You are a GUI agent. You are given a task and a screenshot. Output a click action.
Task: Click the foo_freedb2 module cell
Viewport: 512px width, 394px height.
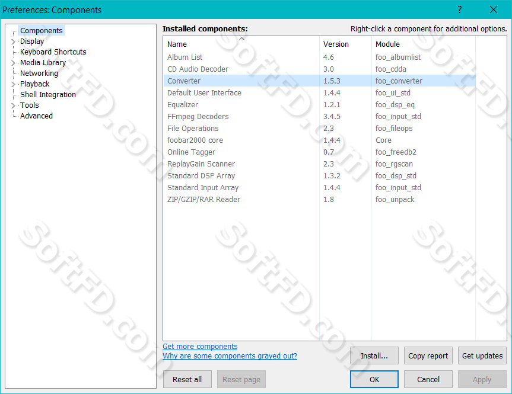pyautogui.click(x=396, y=152)
